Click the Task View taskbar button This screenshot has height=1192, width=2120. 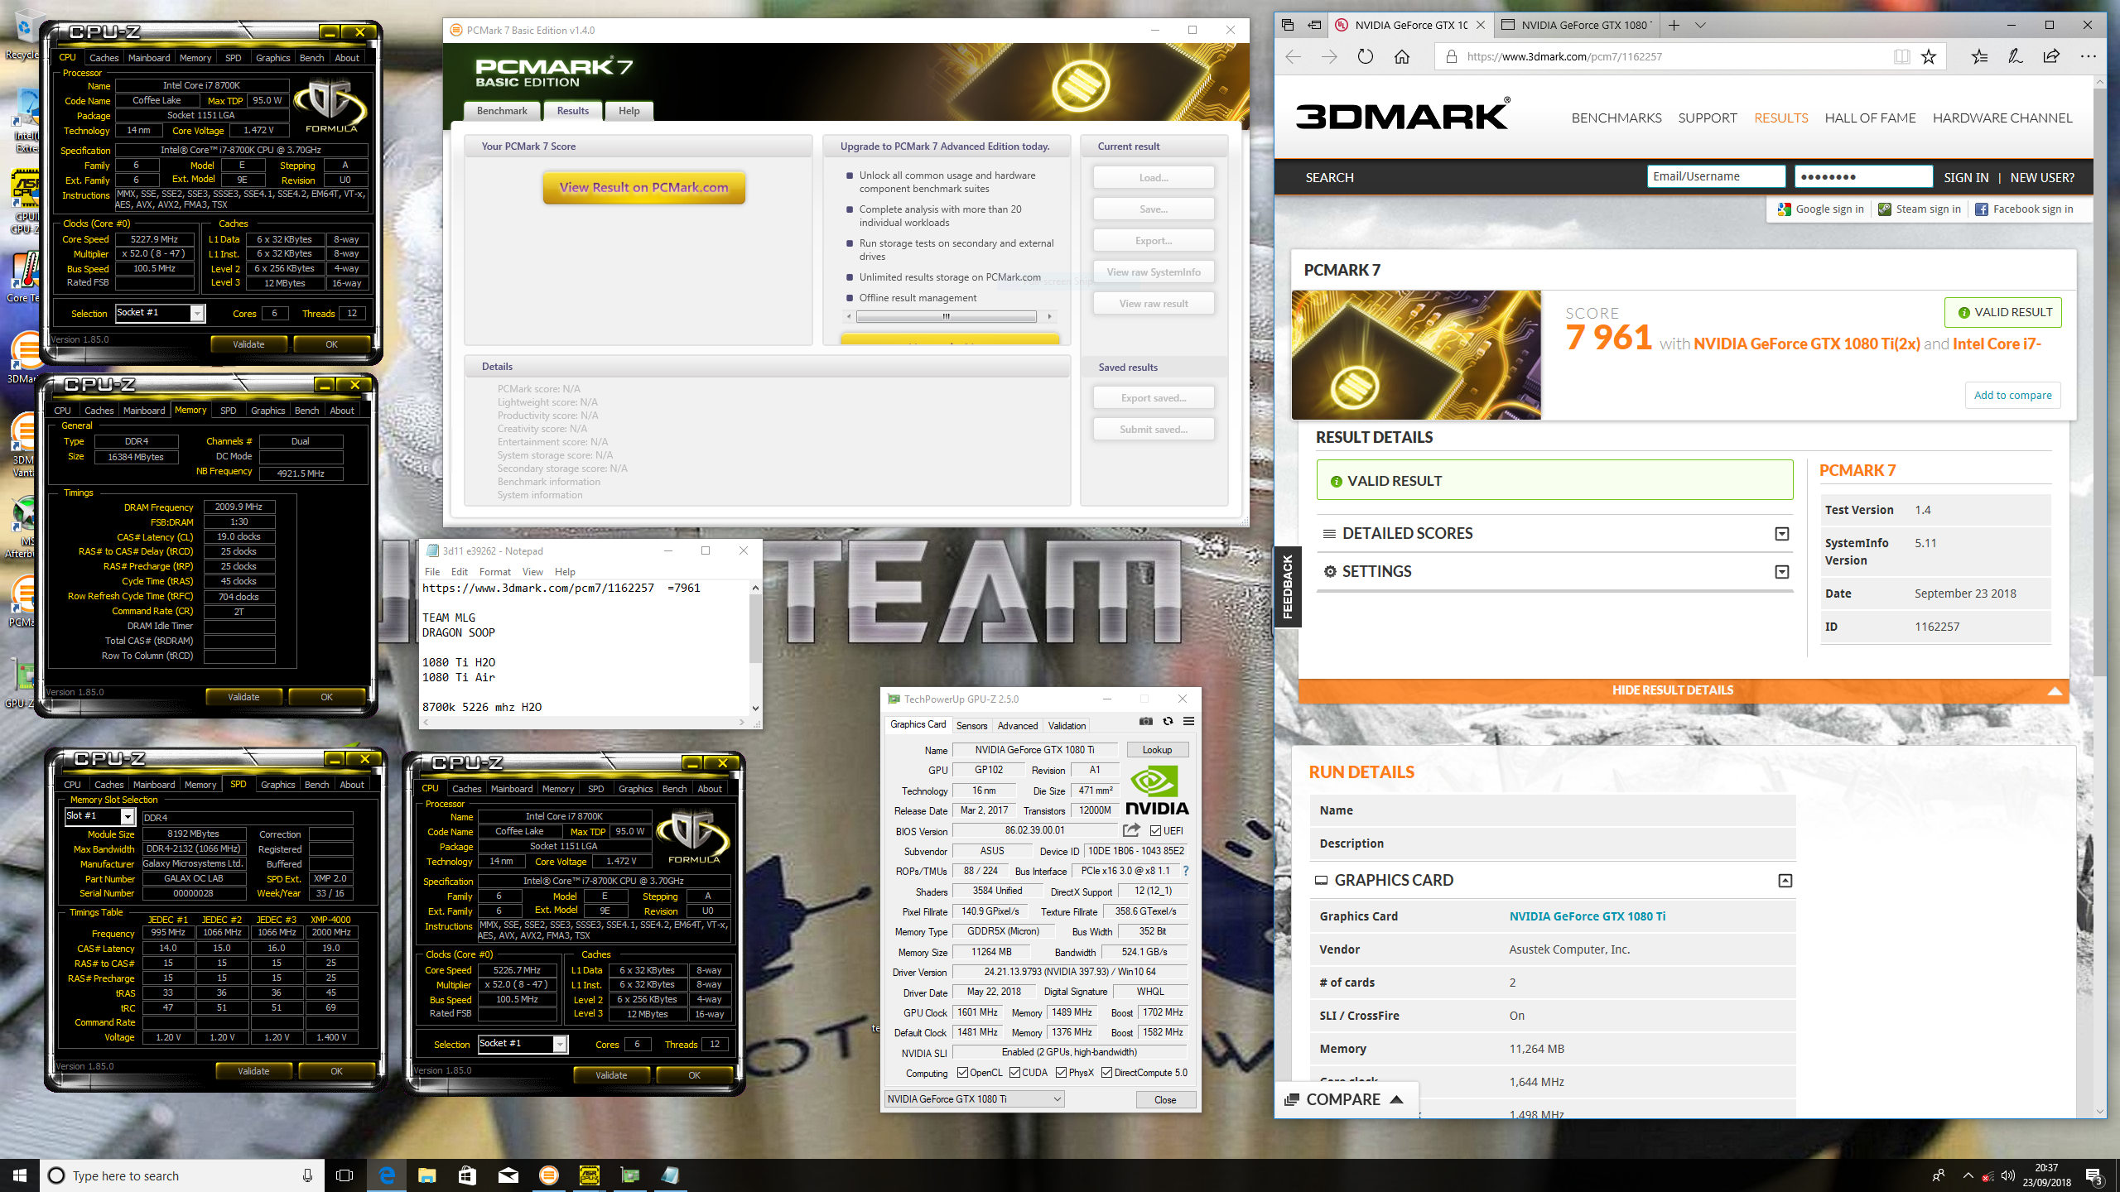(344, 1175)
